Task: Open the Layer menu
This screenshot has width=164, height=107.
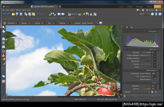Action: coord(24,10)
